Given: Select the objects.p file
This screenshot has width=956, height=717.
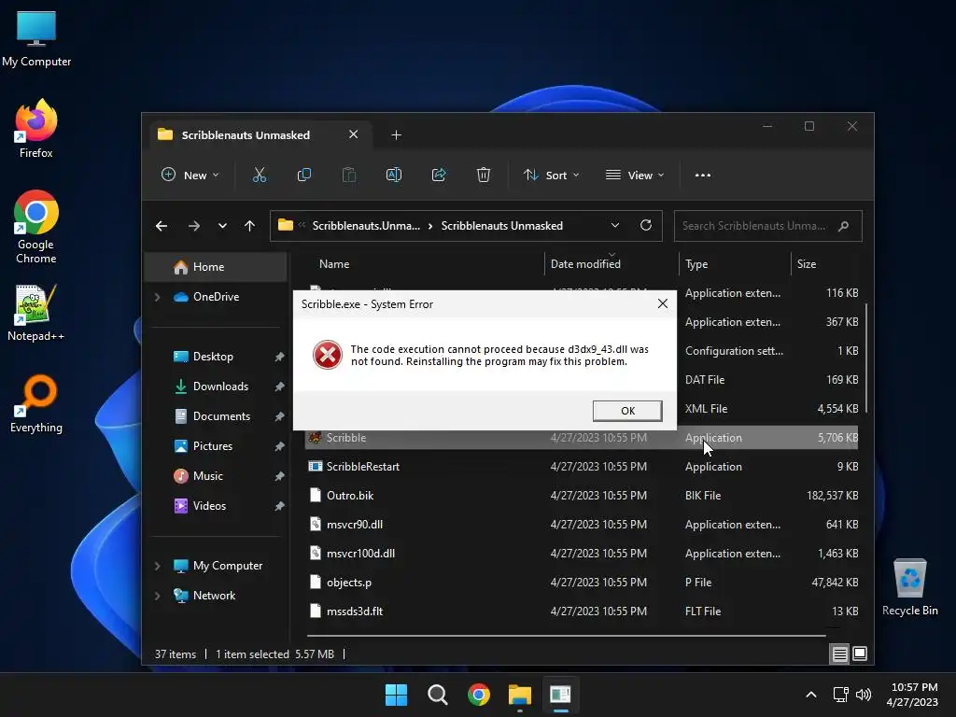Looking at the screenshot, I should [581, 583].
